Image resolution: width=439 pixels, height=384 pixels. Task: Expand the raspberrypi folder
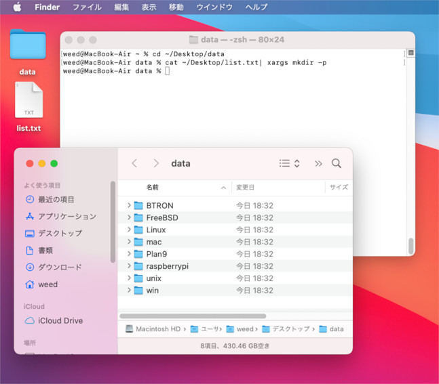point(129,266)
